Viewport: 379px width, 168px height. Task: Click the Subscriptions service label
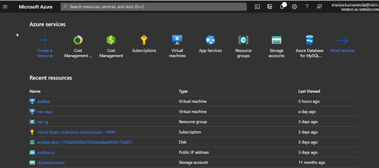coord(144,50)
